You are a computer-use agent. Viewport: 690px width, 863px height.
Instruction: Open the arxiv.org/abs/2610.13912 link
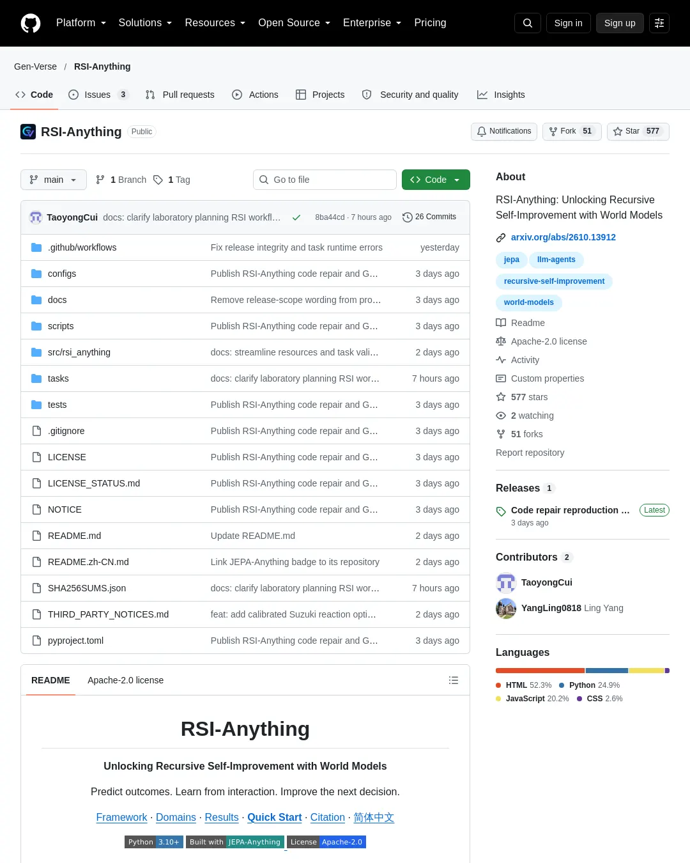coord(563,237)
